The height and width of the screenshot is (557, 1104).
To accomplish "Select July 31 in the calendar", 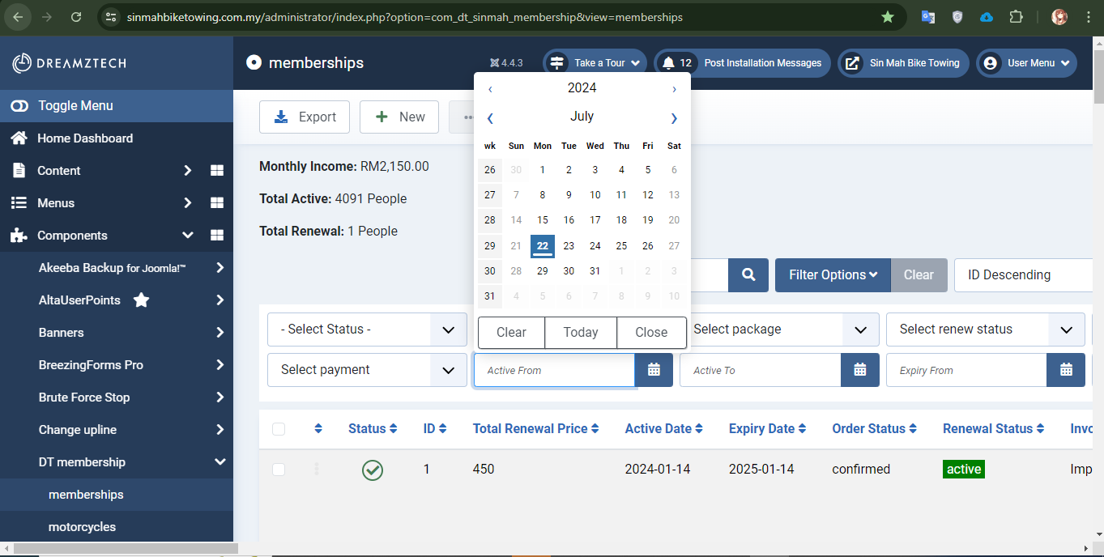I will pyautogui.click(x=595, y=271).
